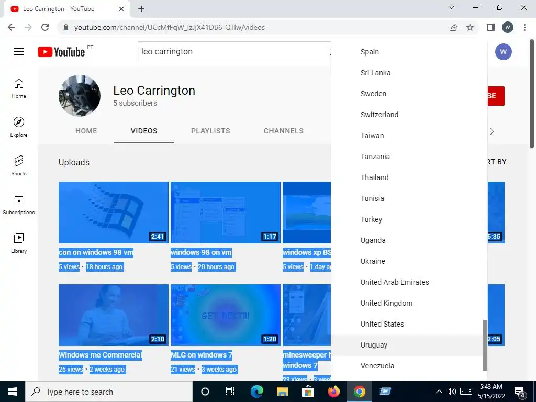The height and width of the screenshot is (402, 536).
Task: Select Sri Lanka from the country list
Action: pyautogui.click(x=409, y=73)
